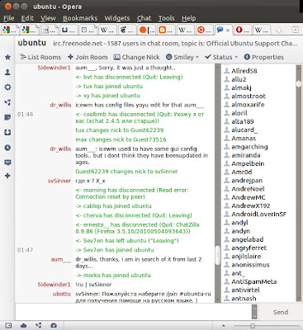Open the Chat menu
The width and height of the screenshot is (303, 330).
tap(144, 18)
